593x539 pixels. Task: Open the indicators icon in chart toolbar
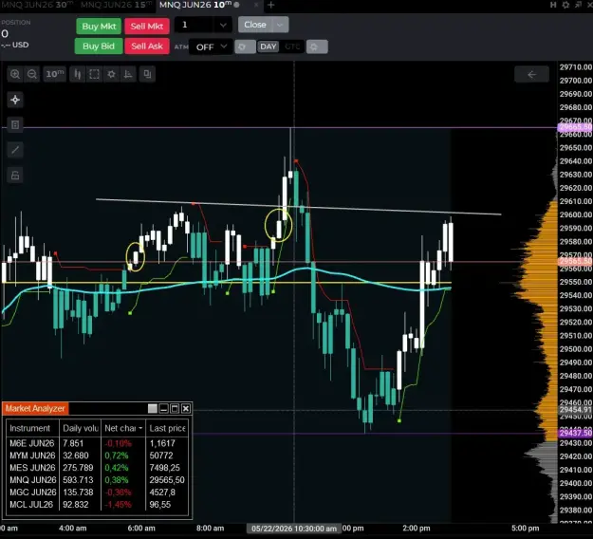(128, 74)
